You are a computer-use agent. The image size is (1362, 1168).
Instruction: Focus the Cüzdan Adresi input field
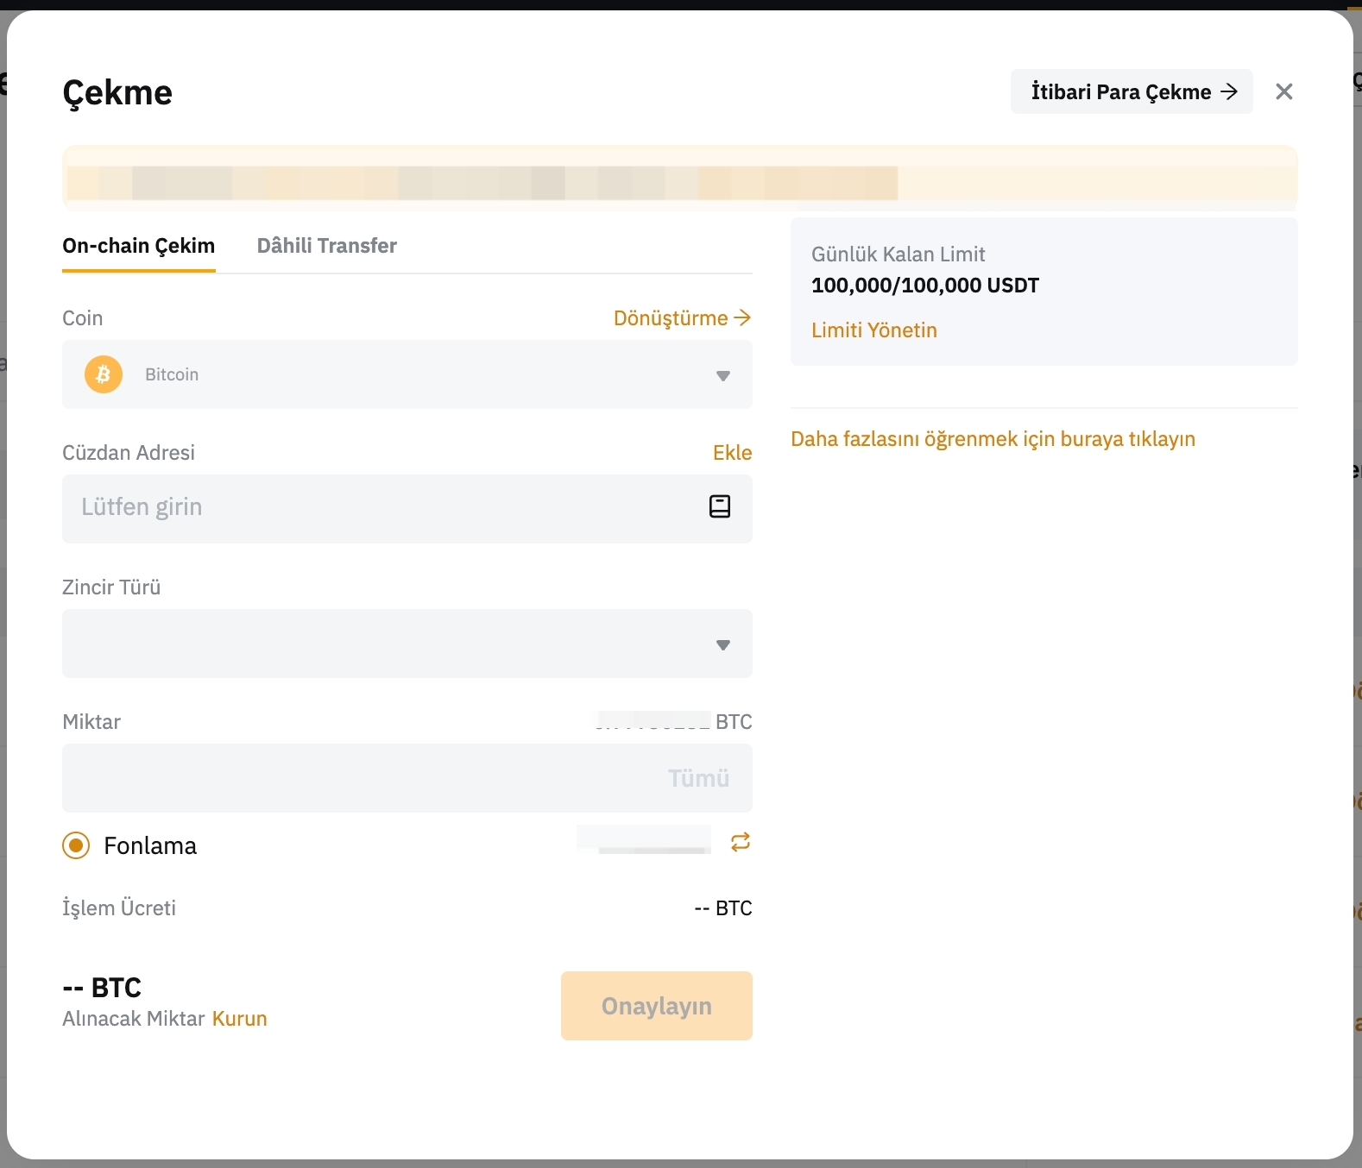pos(380,507)
